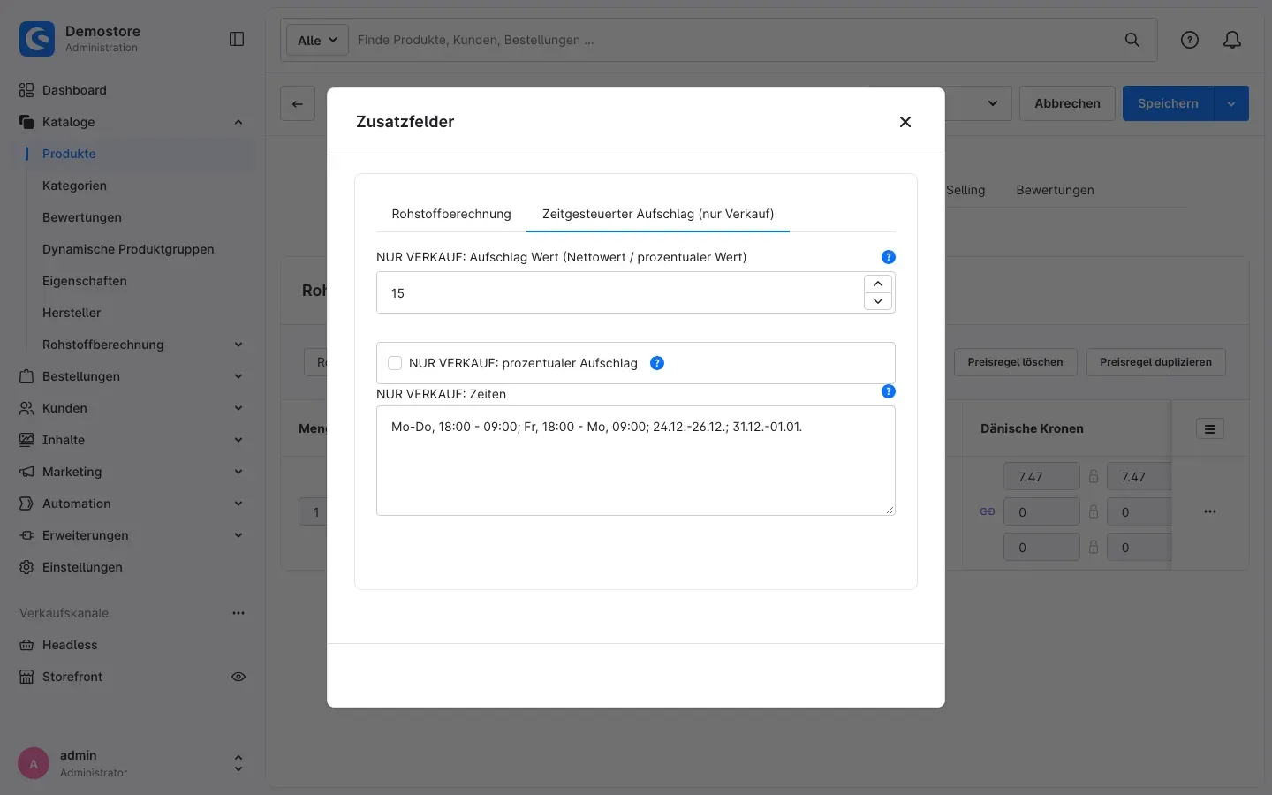Image resolution: width=1272 pixels, height=795 pixels.
Task: Close the Zusatzfelder dialog
Action: [x=905, y=122]
